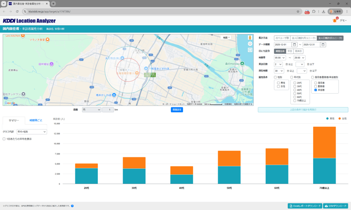Open the notification bell icon
This screenshot has height=210, width=351.
(x=335, y=21)
